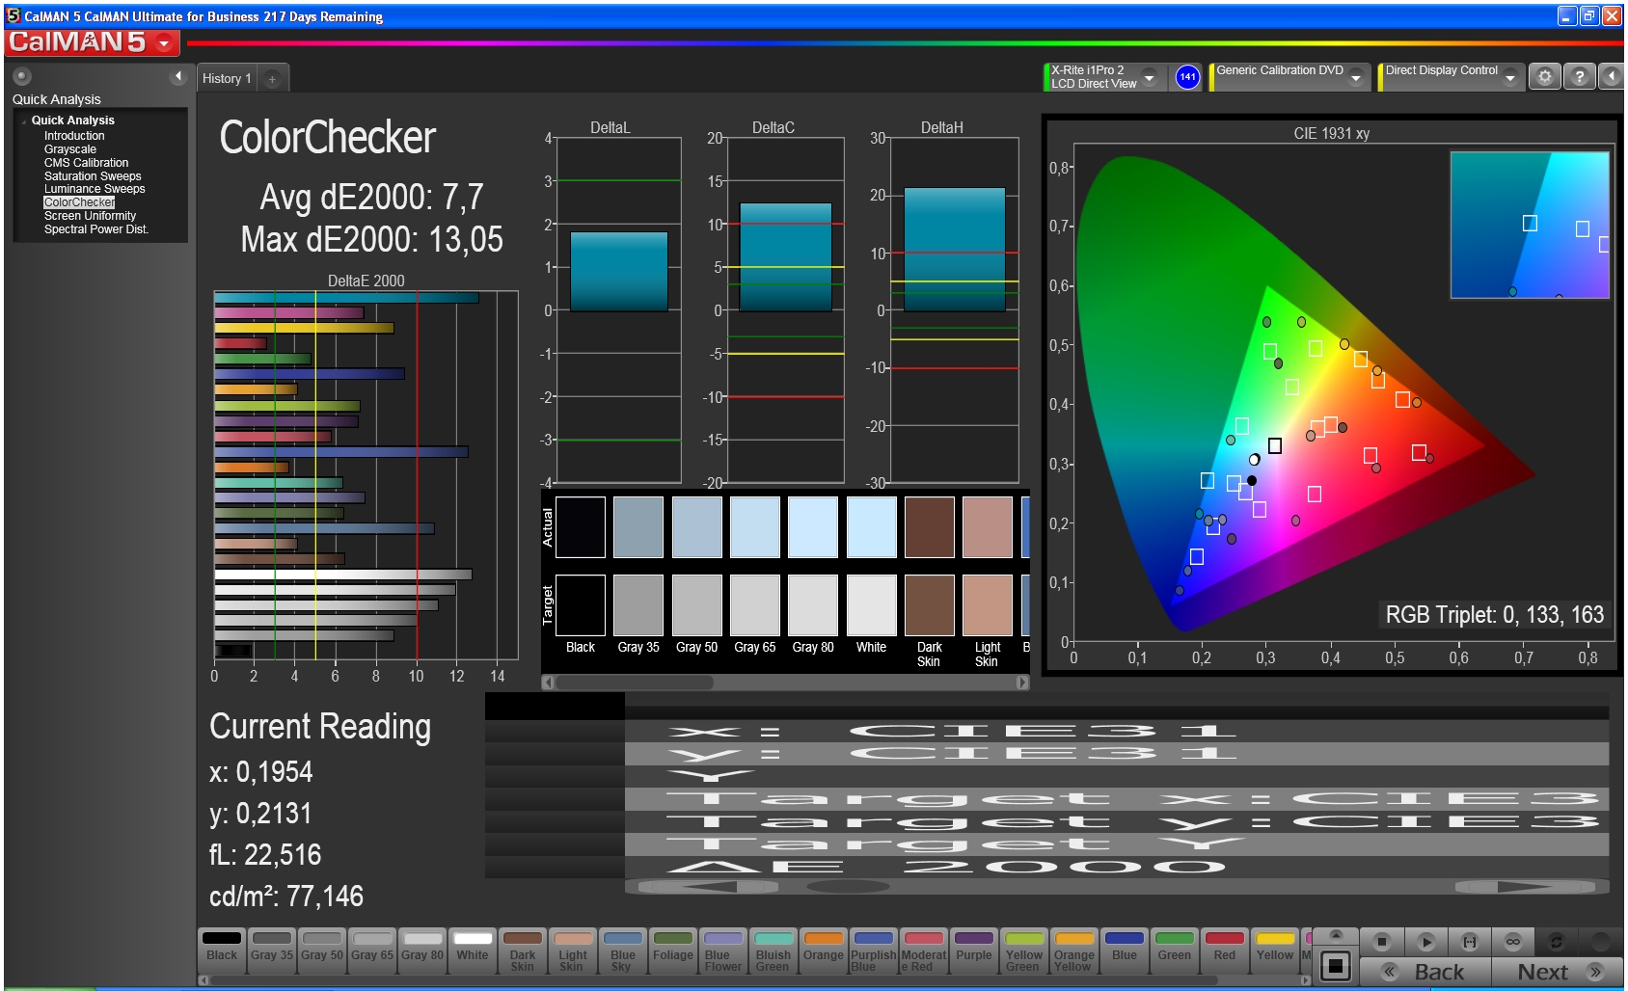Select the Purplish Blue patch button
Image resolution: width=1628 pixels, height=991 pixels.
pyautogui.click(x=874, y=951)
